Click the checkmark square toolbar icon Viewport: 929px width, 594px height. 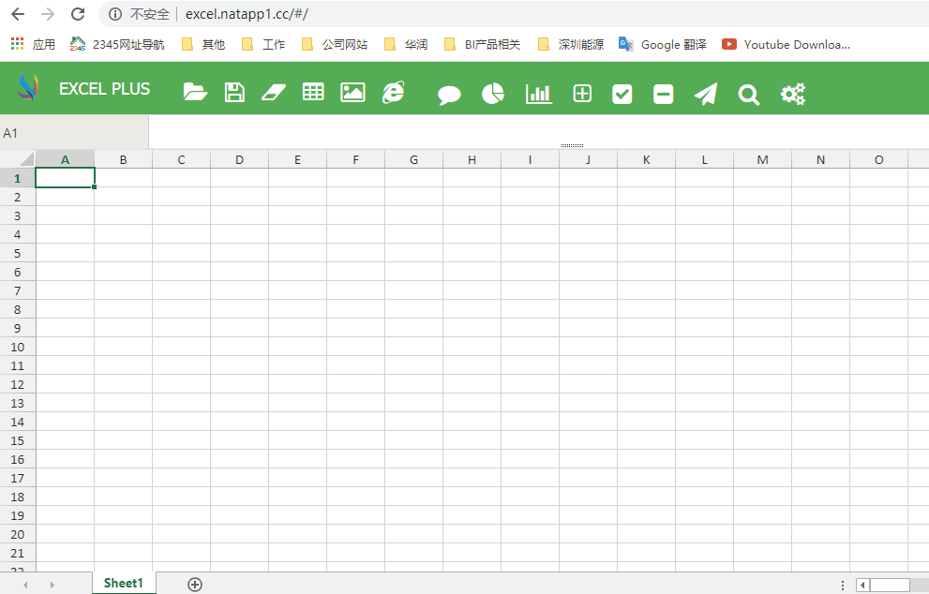[x=622, y=95]
